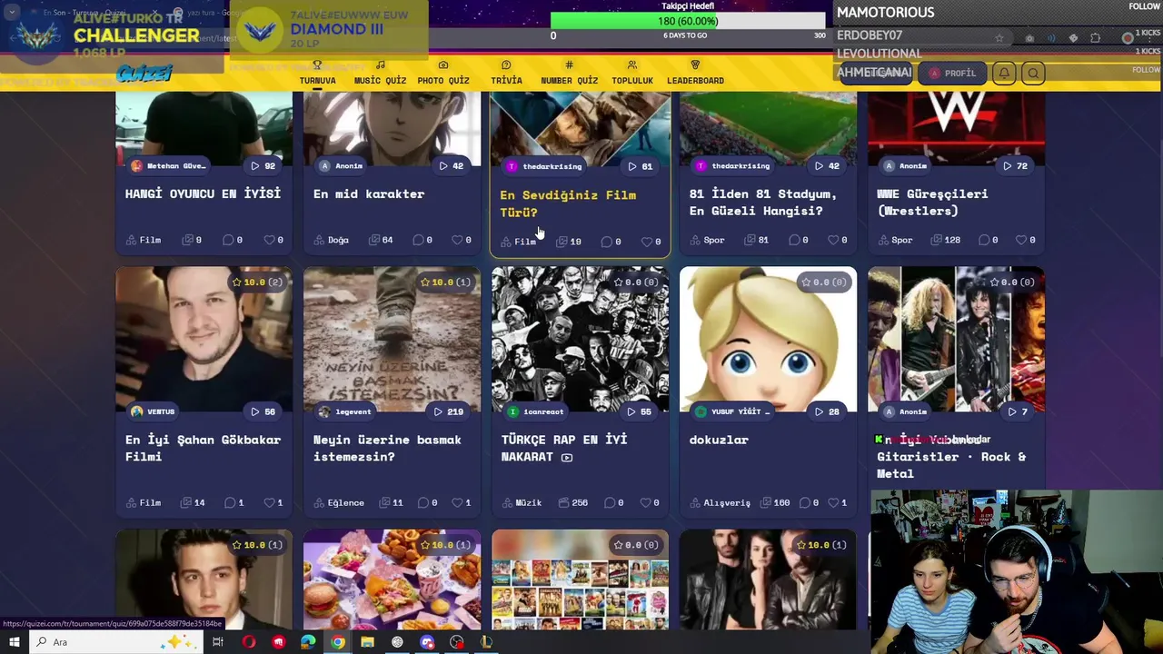Click the search magnifier icon in header
The image size is (1163, 654).
1033,73
